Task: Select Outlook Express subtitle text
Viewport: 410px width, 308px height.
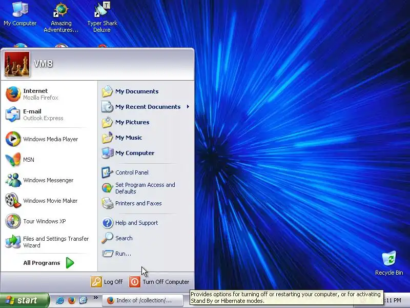Action: pos(43,118)
